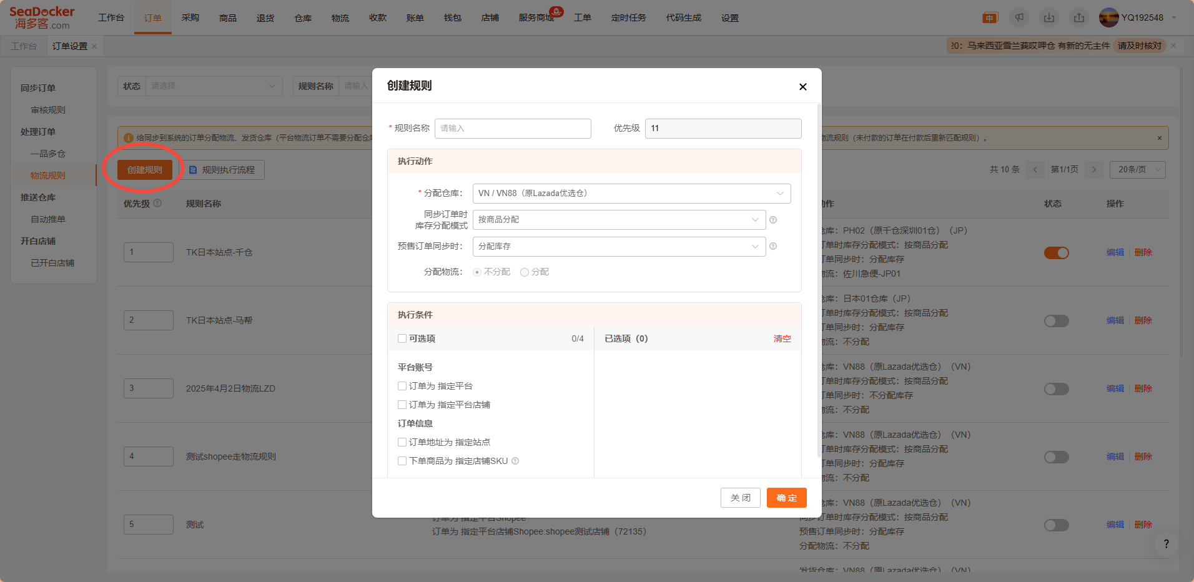The image size is (1194, 582).
Task: Click the floating question mark help button
Action: (x=1166, y=544)
